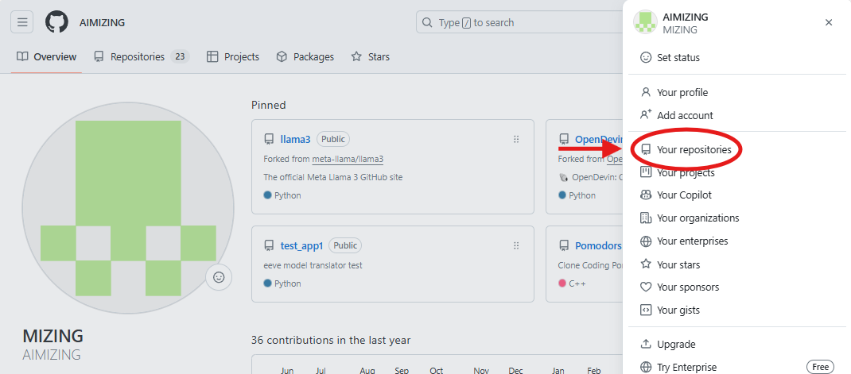Click the GitHub Octocat logo
The height and width of the screenshot is (374, 851).
56,22
